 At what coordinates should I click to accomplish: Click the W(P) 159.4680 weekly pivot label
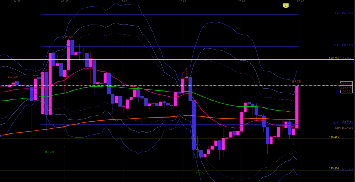tap(344, 128)
